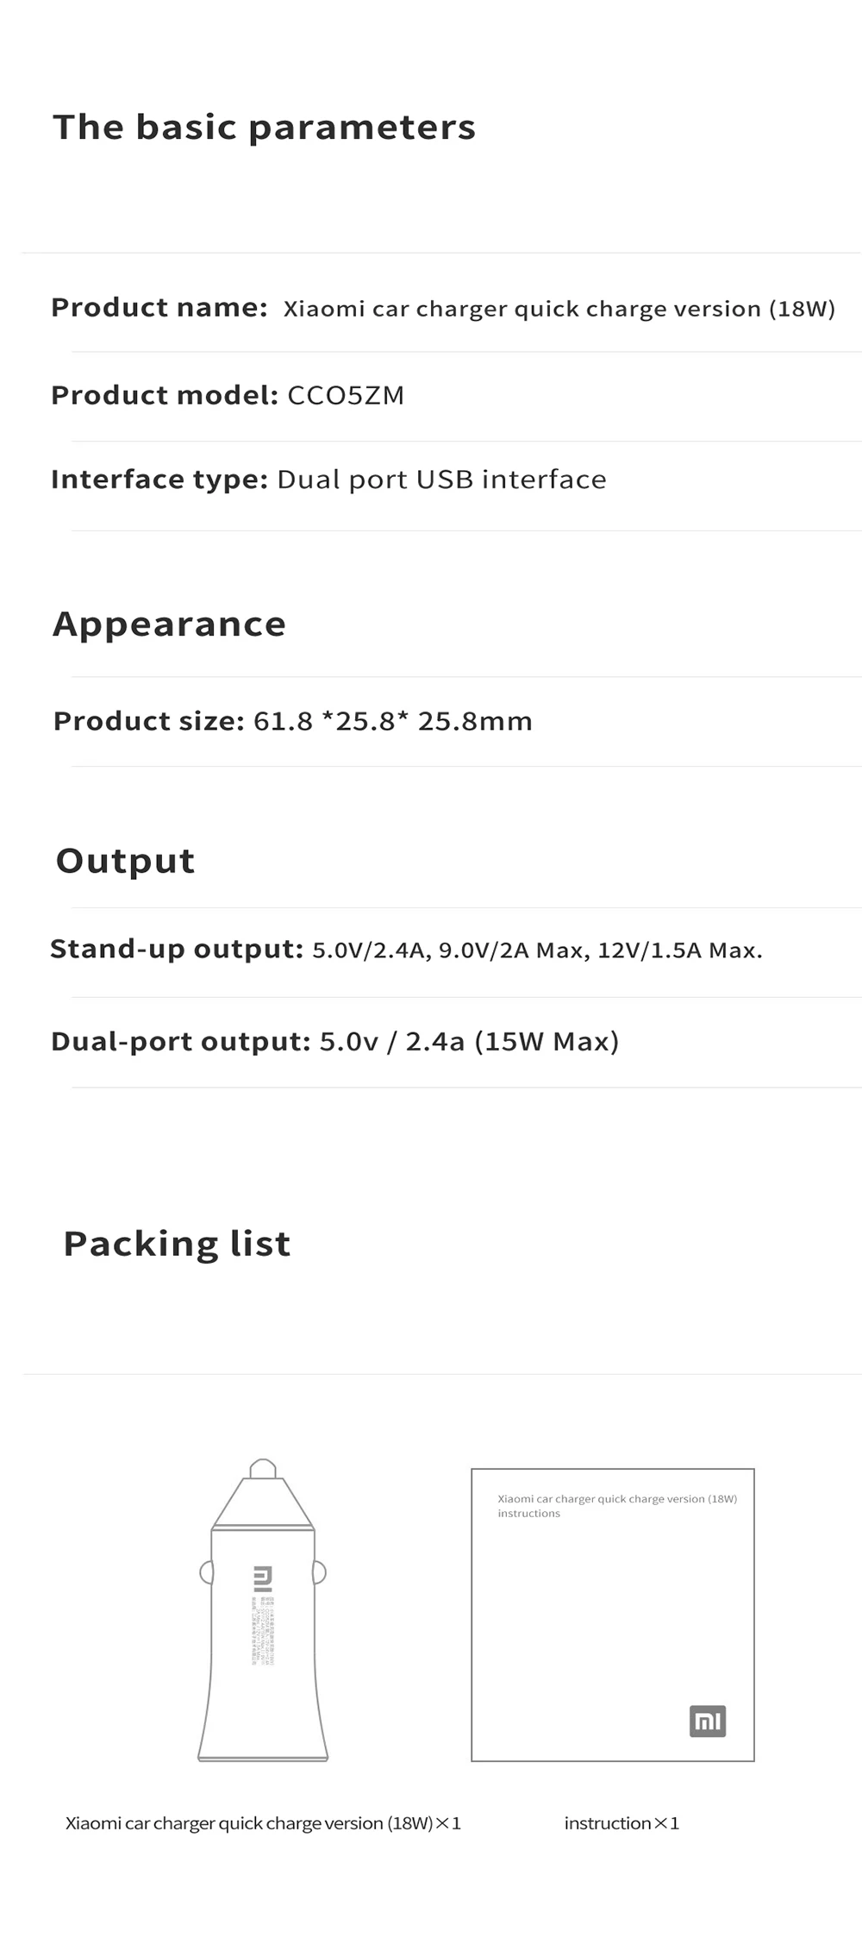Screen dimensions: 862x1957
Task: Click the Product size dimensions text
Action: [x=393, y=721]
